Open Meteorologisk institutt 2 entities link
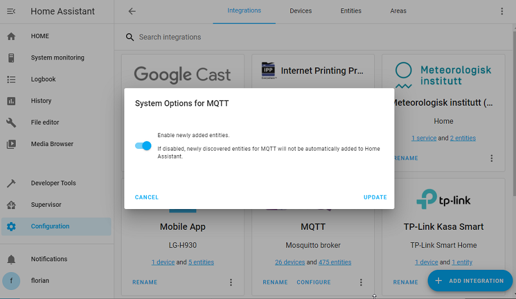Image resolution: width=516 pixels, height=299 pixels. pyautogui.click(x=463, y=138)
